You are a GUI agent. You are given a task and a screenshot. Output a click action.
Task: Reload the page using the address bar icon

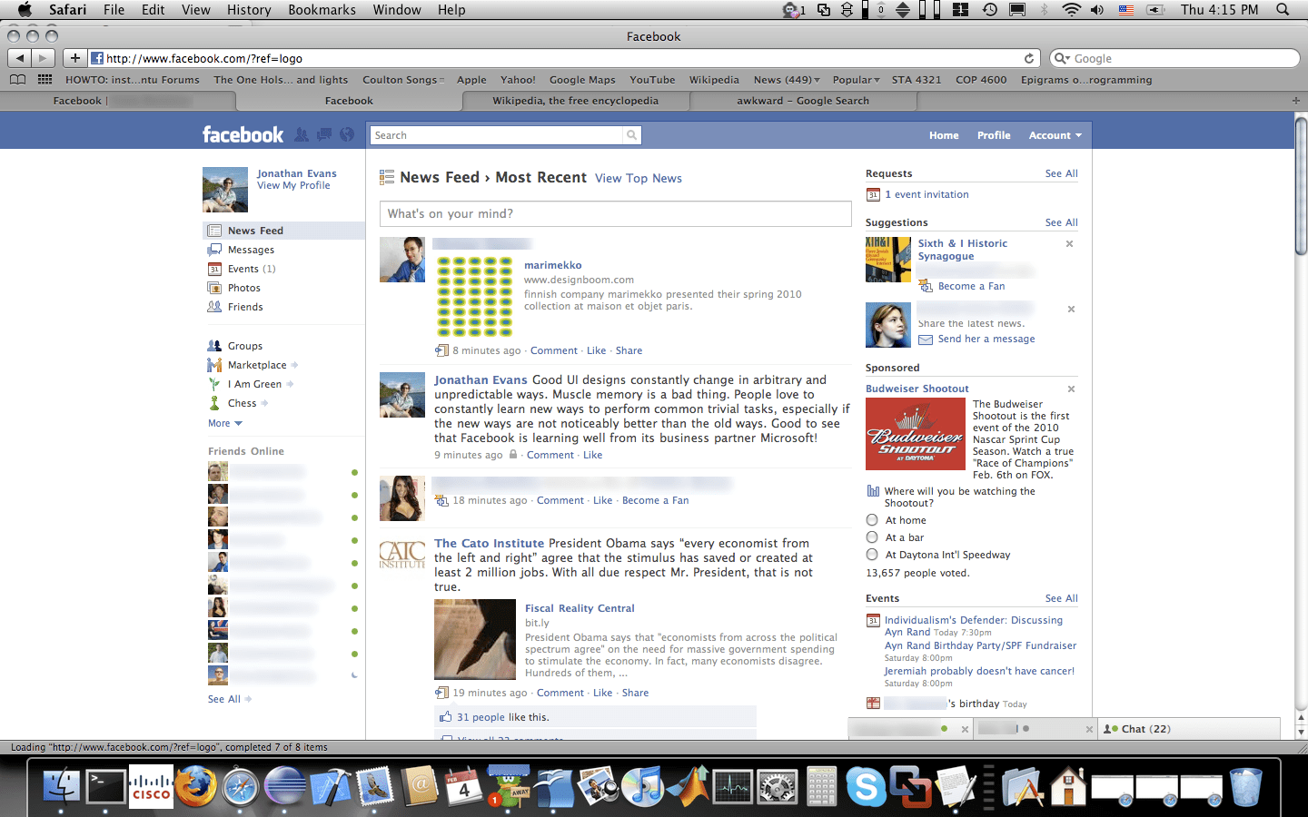tap(1029, 58)
